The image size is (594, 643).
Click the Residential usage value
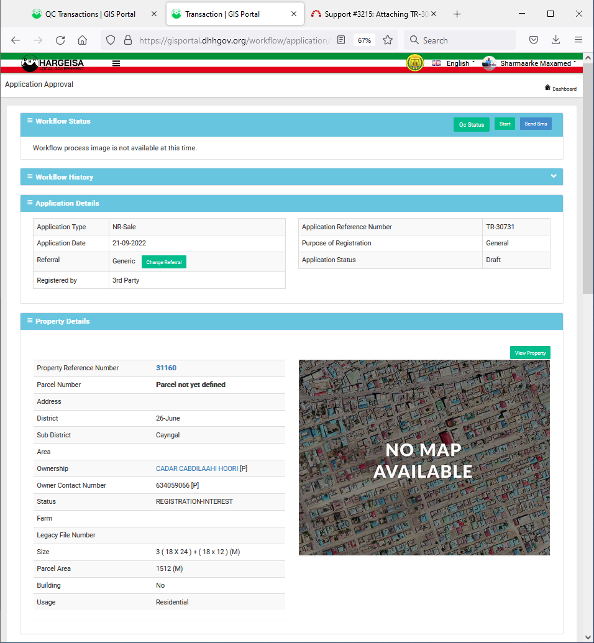coord(172,603)
